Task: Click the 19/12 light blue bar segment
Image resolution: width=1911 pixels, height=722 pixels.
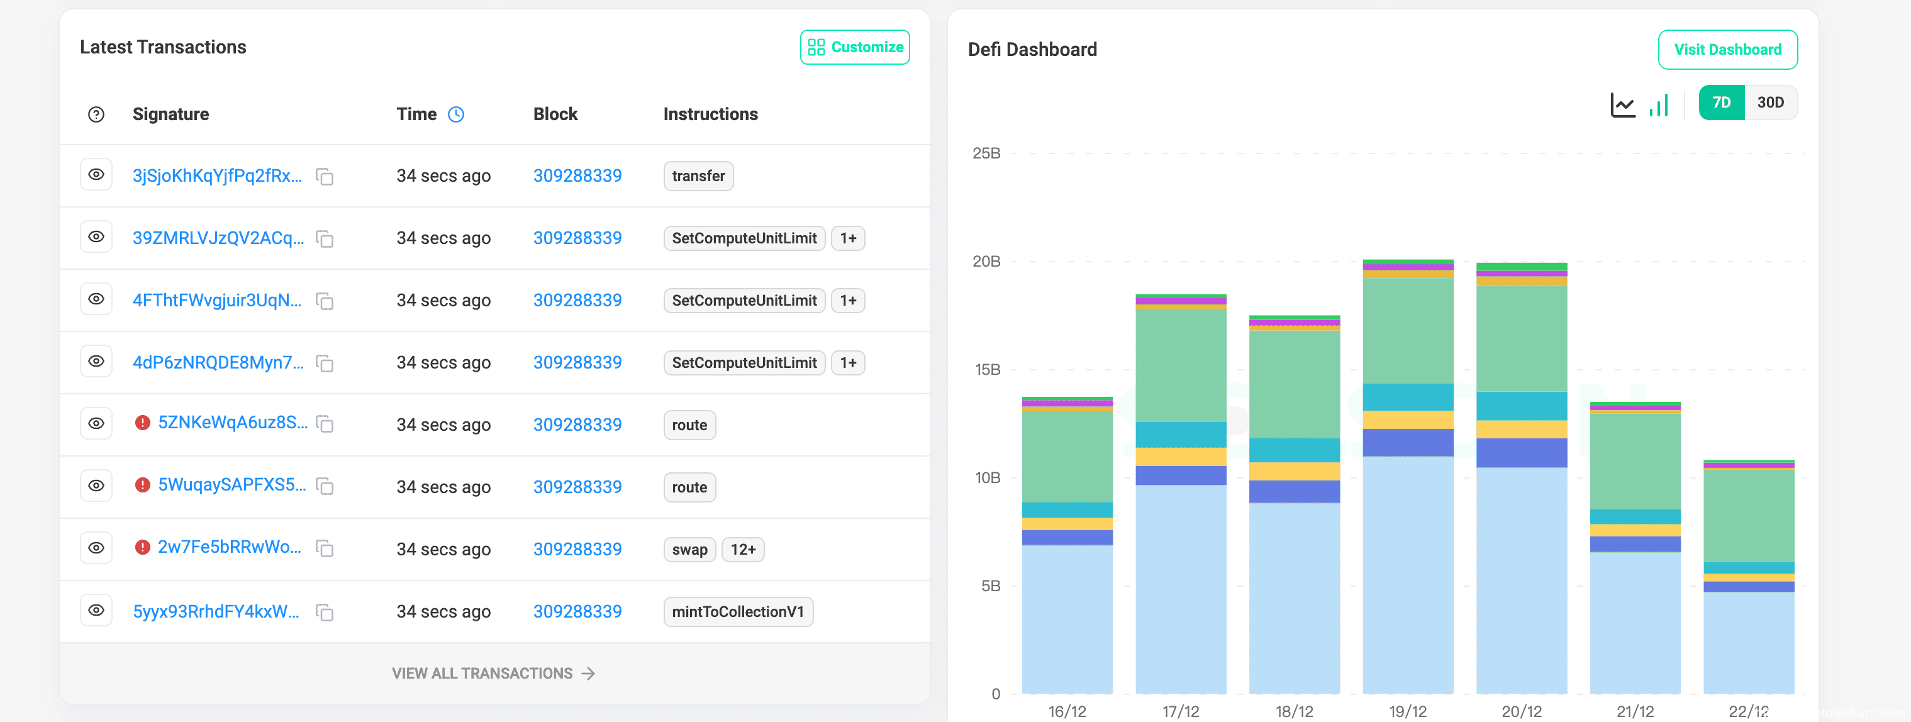Action: [x=1407, y=575]
